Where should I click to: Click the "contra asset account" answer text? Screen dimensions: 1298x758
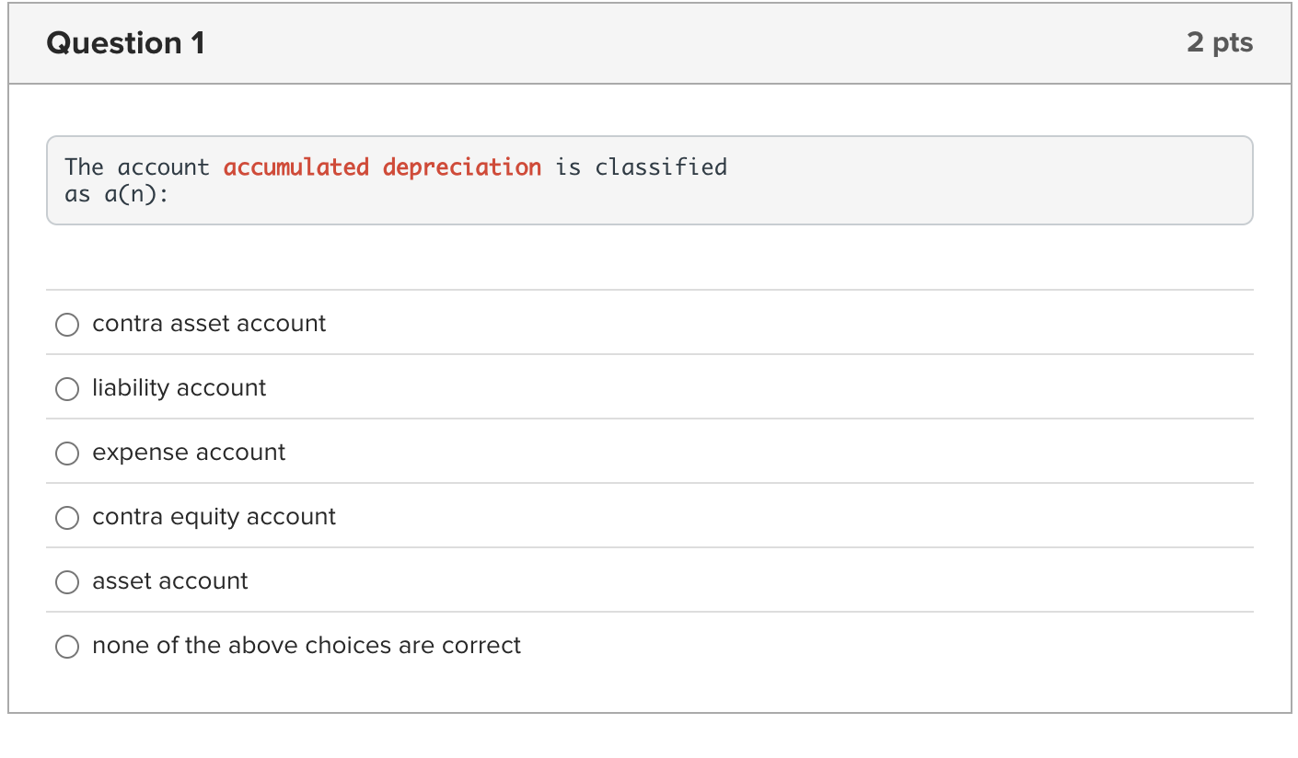click(x=209, y=324)
